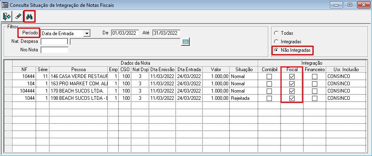The height and width of the screenshot is (156, 372).
Task: Toggle Financeiro checkbox for NF 1044
Action: click(x=314, y=99)
